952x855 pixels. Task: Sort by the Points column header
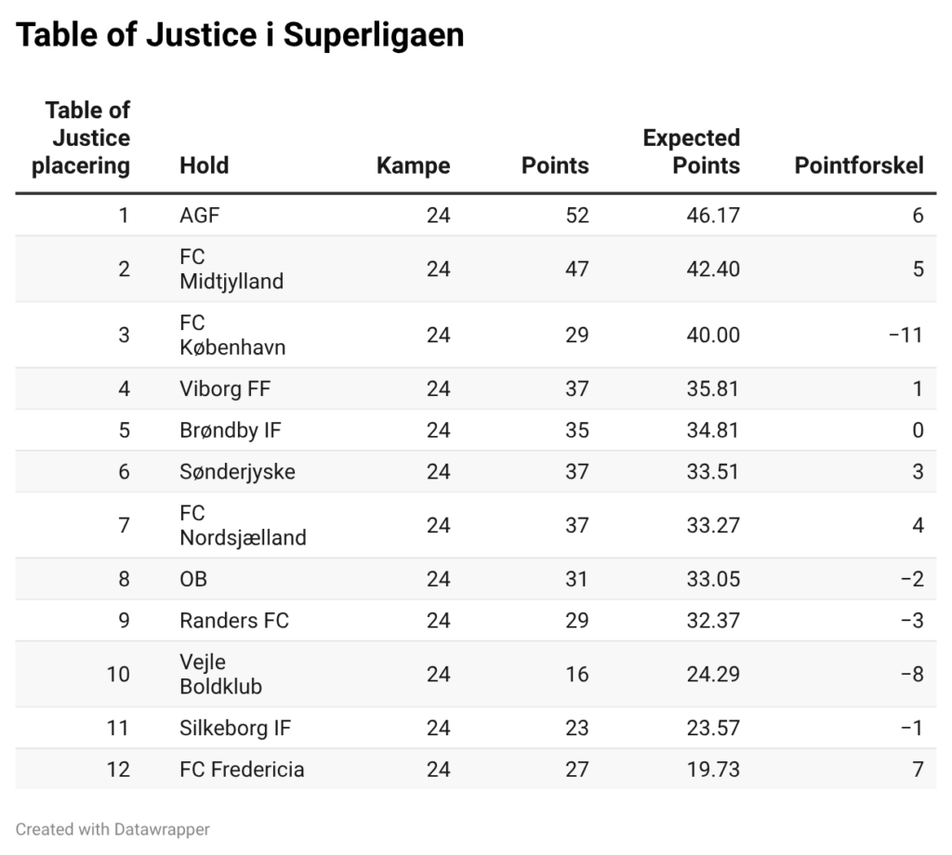(x=555, y=165)
